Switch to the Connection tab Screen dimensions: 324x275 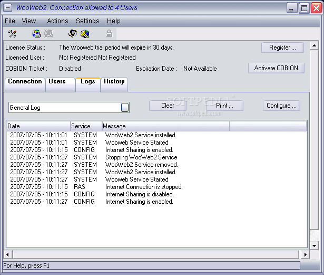coord(25,84)
